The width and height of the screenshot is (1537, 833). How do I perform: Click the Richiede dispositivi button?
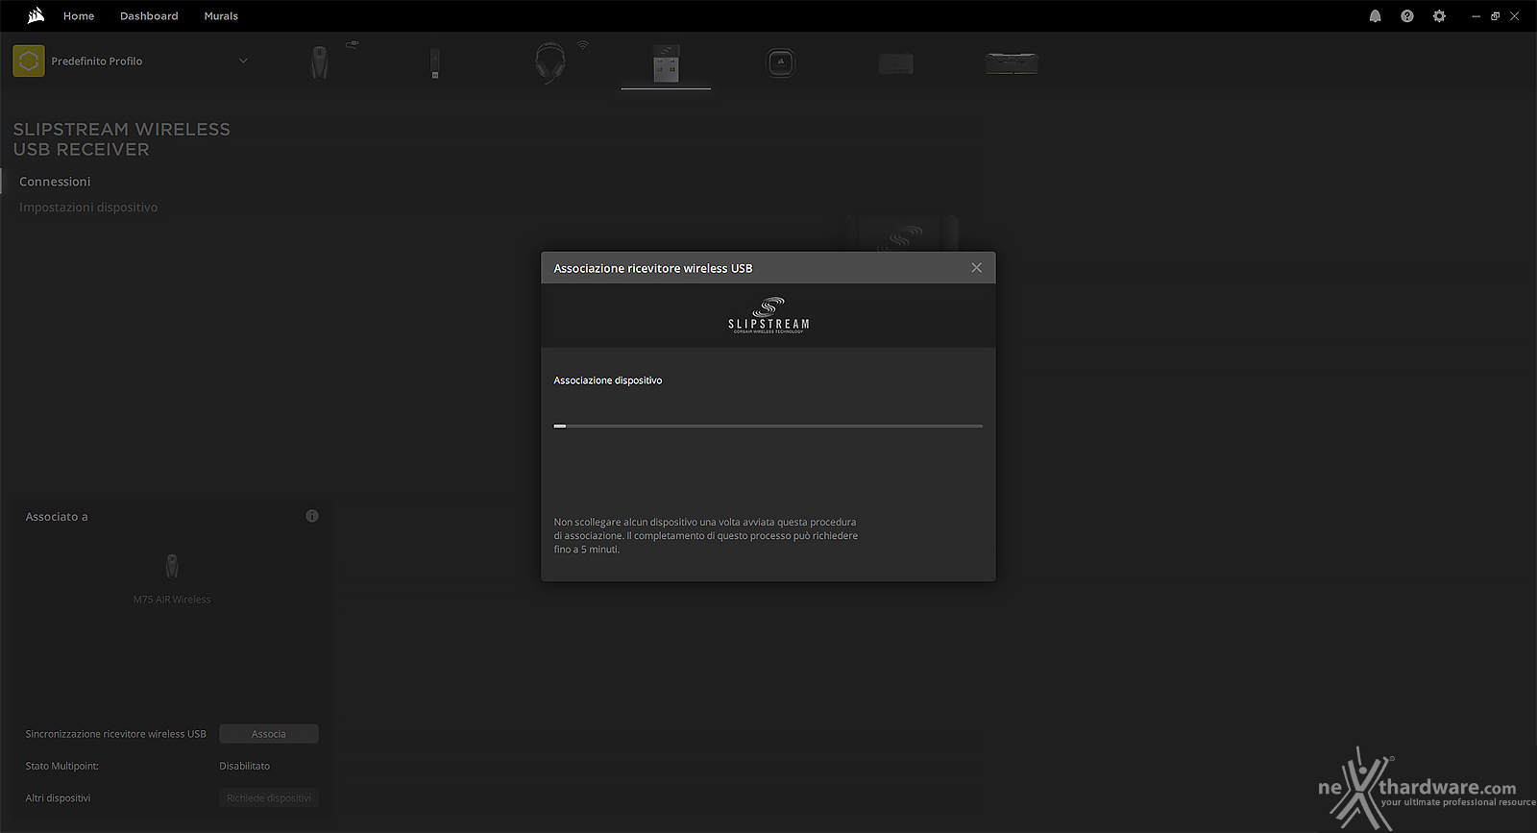pyautogui.click(x=269, y=798)
